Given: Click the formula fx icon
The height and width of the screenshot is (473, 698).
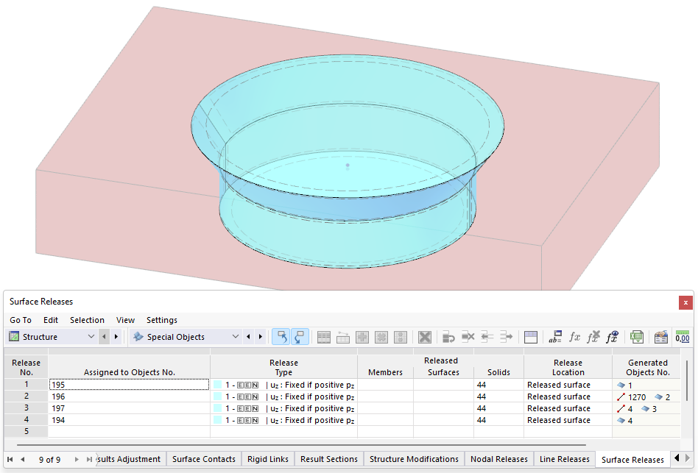Looking at the screenshot, I should (574, 337).
